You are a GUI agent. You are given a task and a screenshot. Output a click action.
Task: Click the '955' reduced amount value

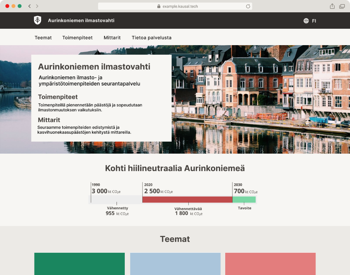[x=110, y=213]
